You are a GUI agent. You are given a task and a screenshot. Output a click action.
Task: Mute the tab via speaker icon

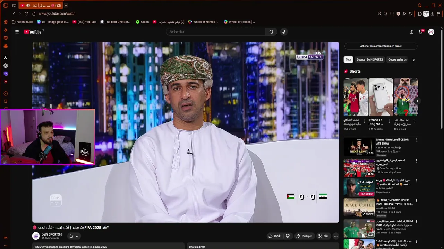point(28,6)
